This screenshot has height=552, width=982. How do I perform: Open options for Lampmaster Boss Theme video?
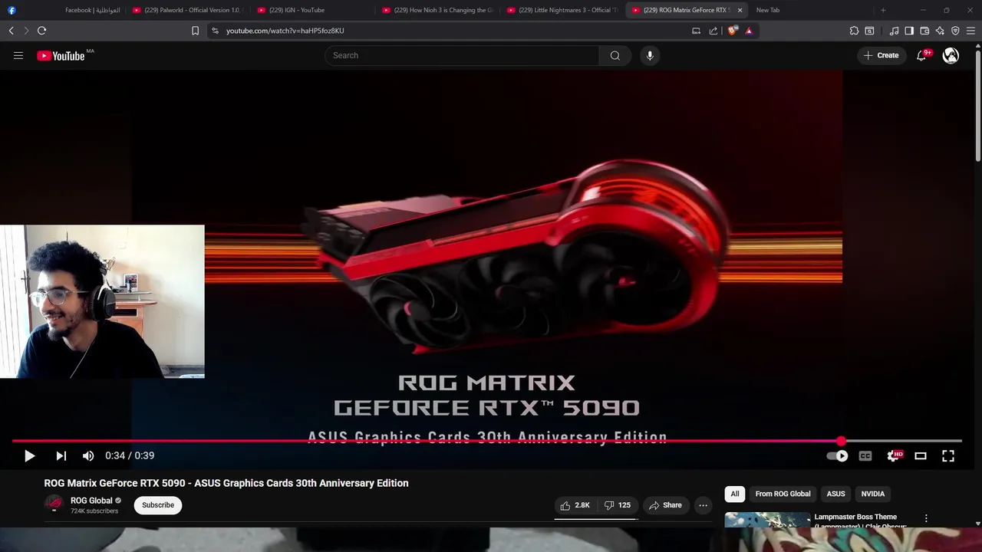926,519
